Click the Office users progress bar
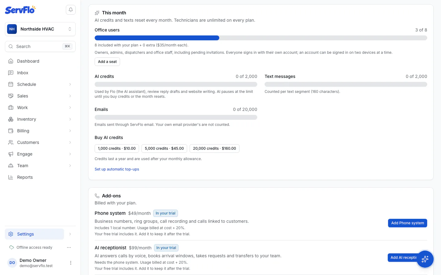This screenshot has height=275, width=441. click(261, 38)
